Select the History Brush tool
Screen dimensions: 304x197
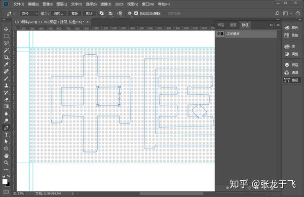(x=6, y=92)
